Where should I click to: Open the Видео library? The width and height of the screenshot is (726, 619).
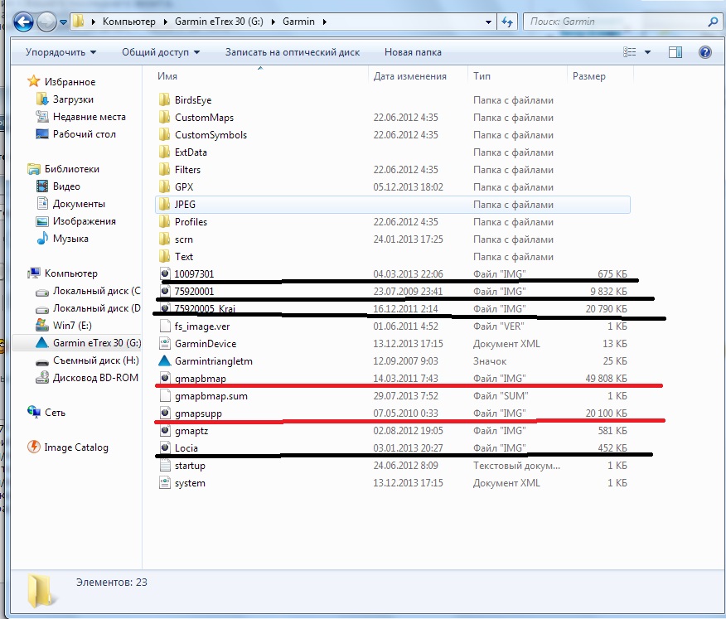pos(58,186)
